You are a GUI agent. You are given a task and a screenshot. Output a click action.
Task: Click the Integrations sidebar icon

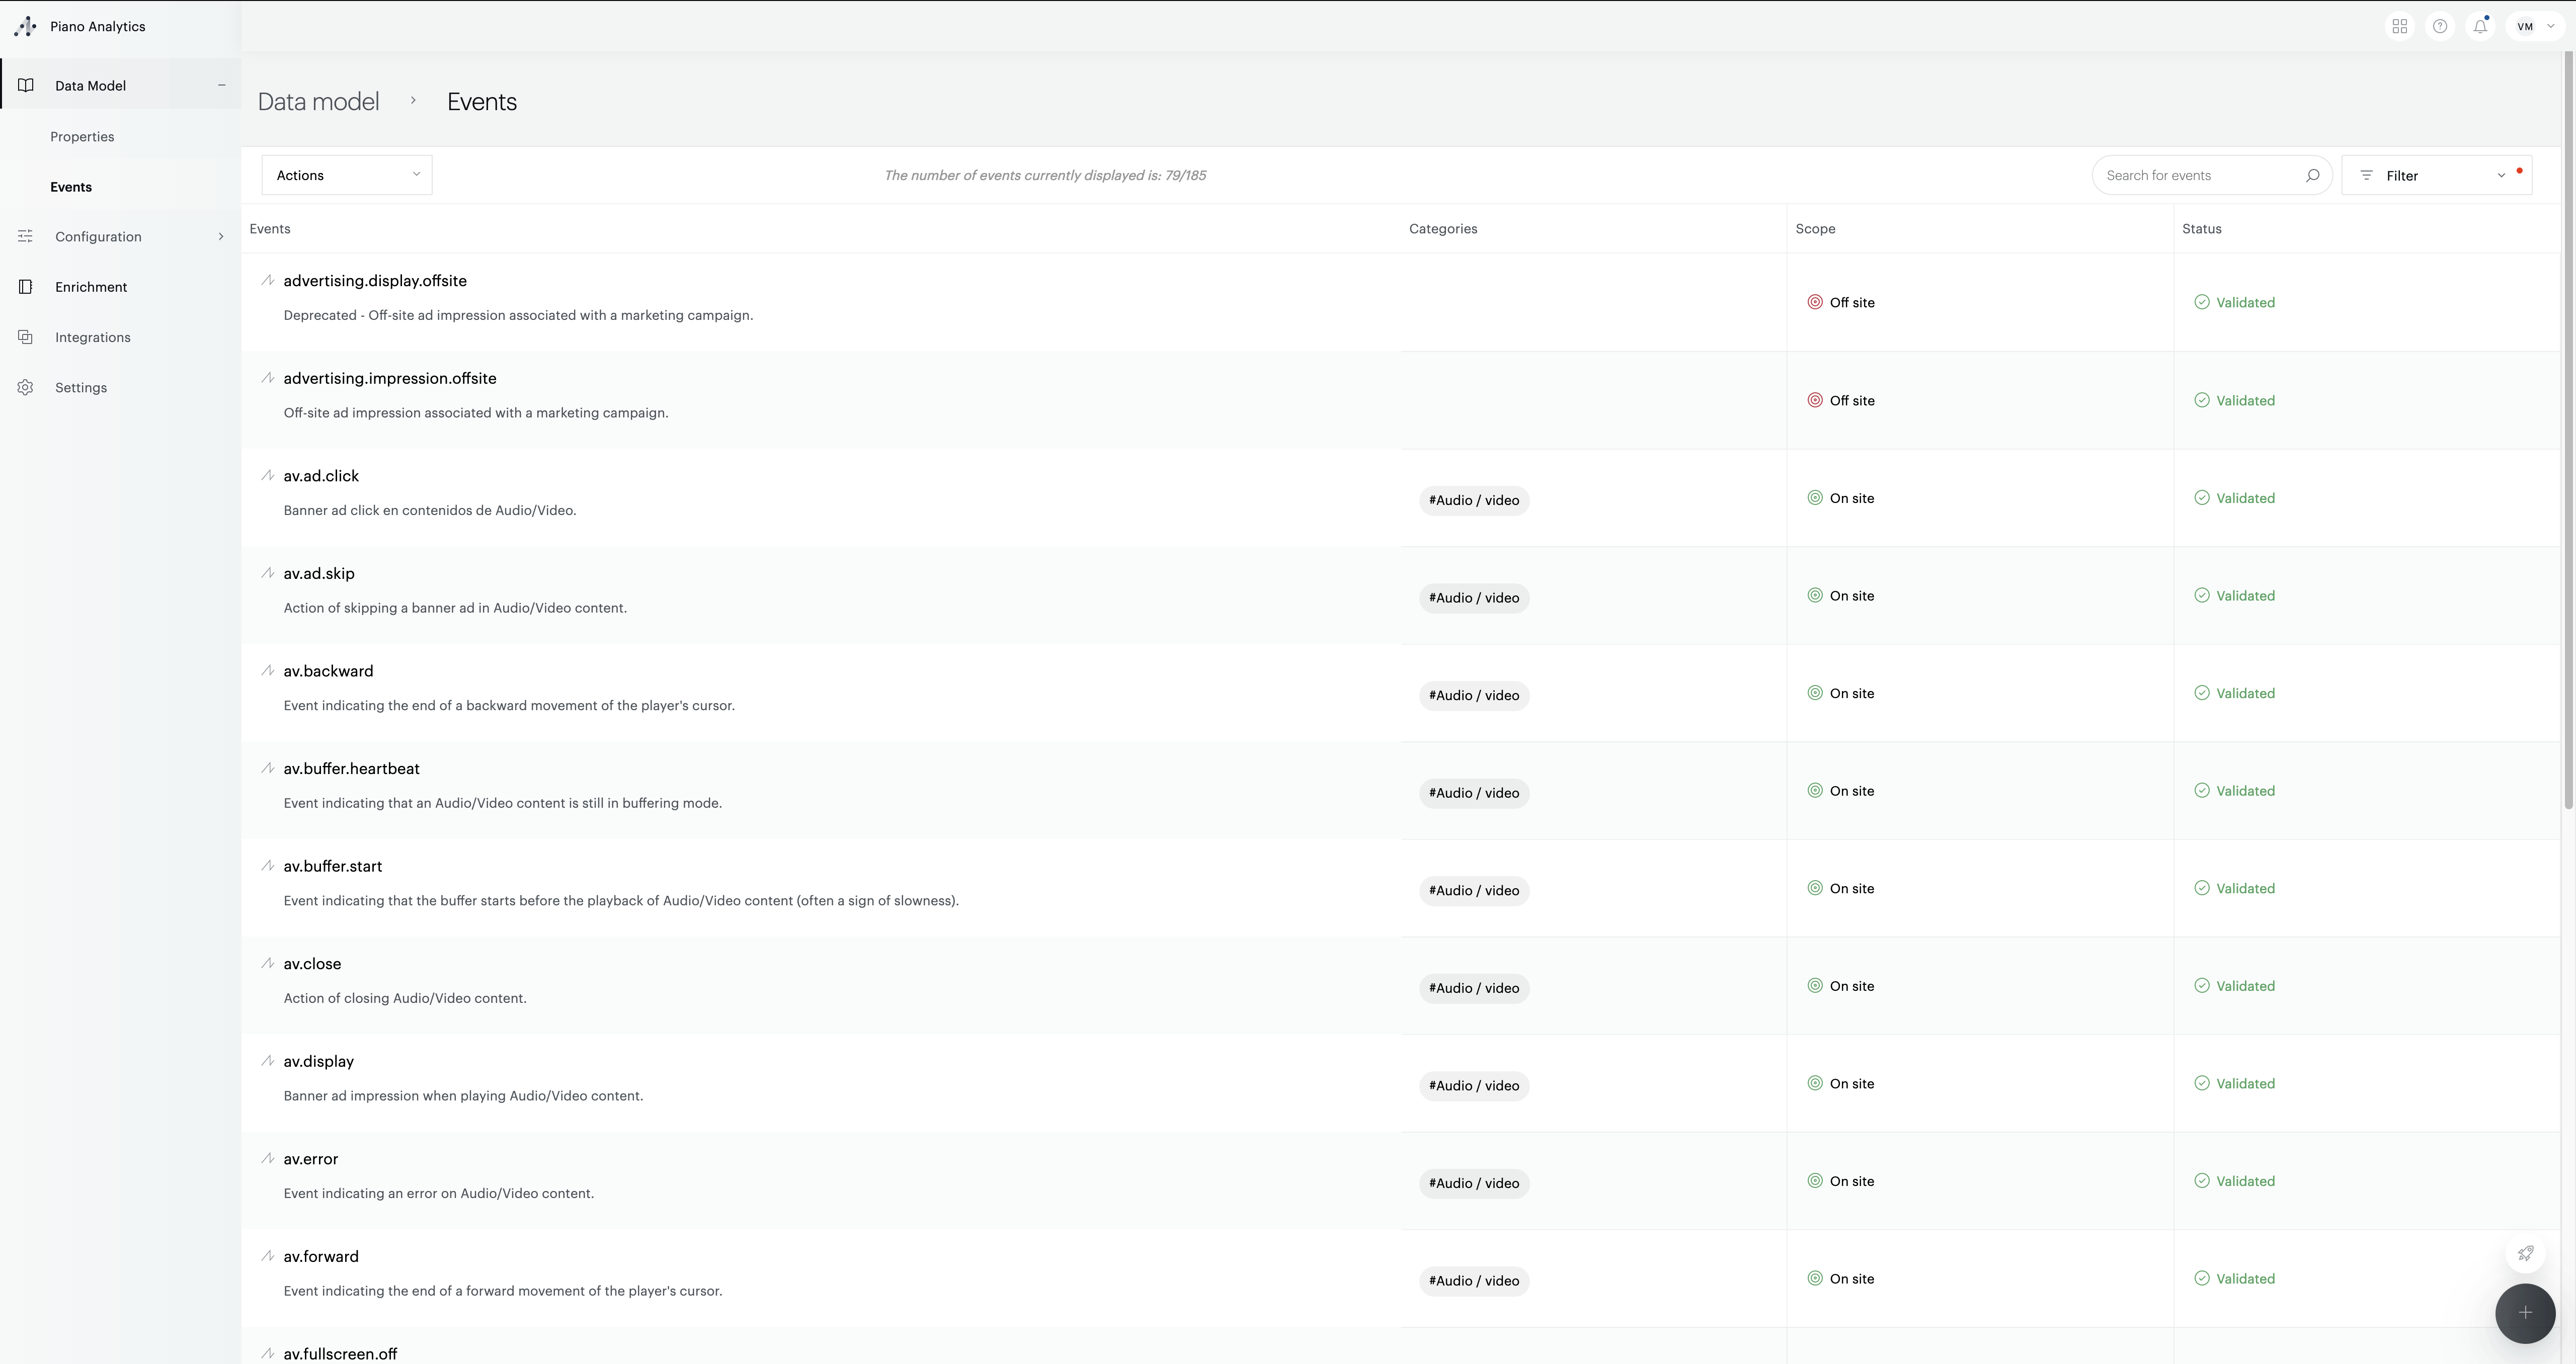click(x=25, y=337)
